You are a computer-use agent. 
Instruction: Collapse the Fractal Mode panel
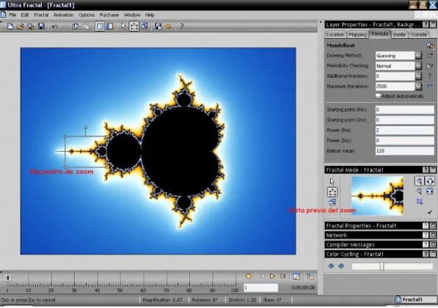click(x=433, y=170)
